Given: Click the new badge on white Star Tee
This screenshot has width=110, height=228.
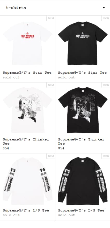Looking at the screenshot, I should coord(51,18).
